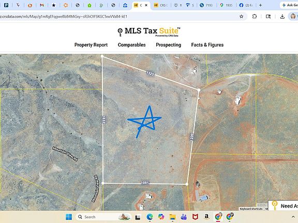The width and height of the screenshot is (298, 223).
Task: Click the taskbar Search box
Action: pyautogui.click(x=103, y=217)
